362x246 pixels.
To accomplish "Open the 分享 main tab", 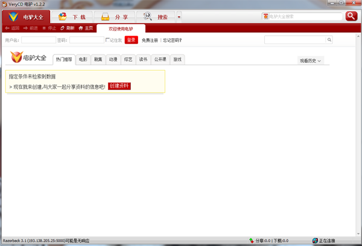I will [x=114, y=17].
